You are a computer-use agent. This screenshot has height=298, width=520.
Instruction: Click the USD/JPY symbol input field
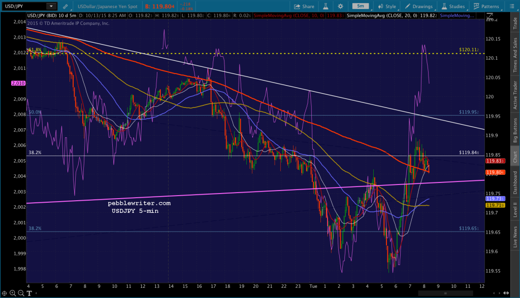pos(24,6)
